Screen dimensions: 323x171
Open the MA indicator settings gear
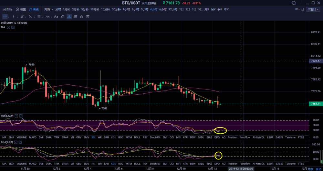tap(9, 27)
